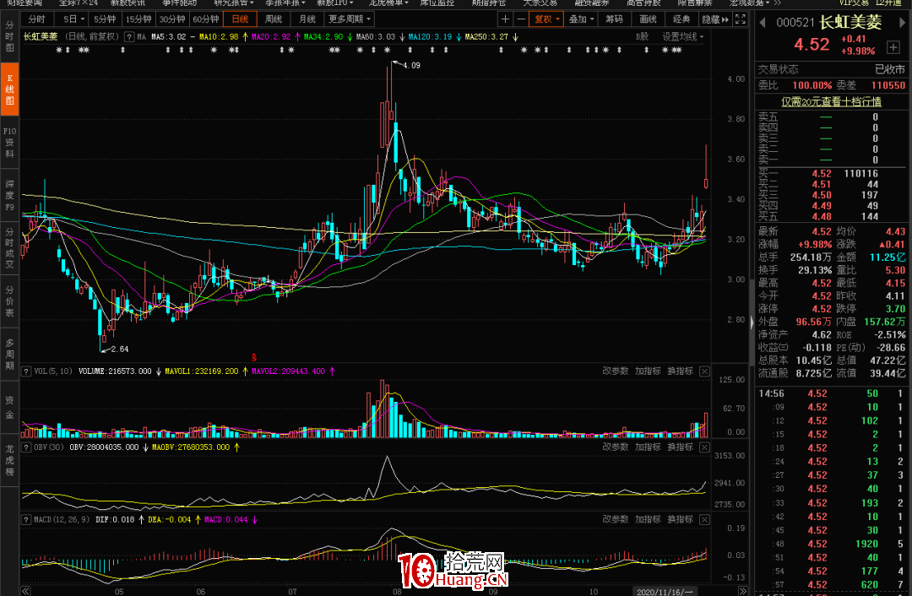Viewport: 912px width, 596px height.
Task: Click the 2020/11/16 date marker on time axis
Action: coord(665,591)
